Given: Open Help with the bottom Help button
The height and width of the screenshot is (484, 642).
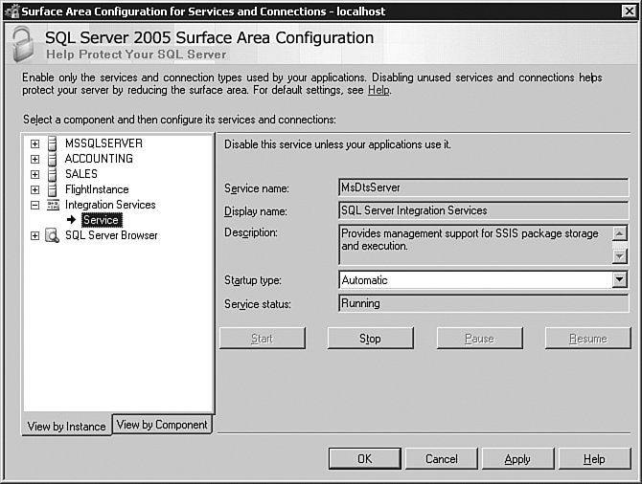Looking at the screenshot, I should (594, 459).
